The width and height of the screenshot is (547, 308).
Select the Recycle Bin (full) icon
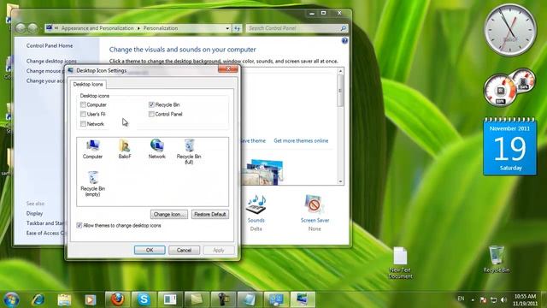pos(189,151)
